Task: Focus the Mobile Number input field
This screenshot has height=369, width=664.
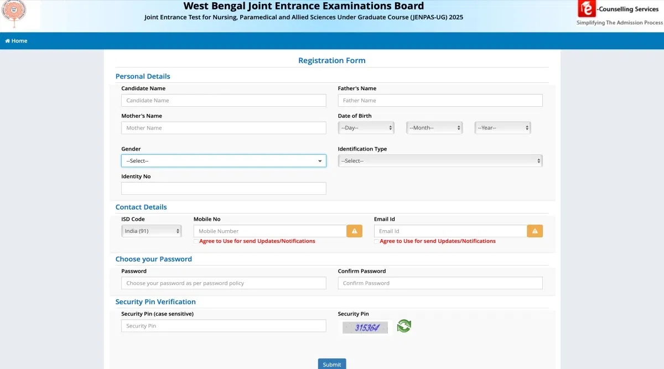Action: (270, 231)
